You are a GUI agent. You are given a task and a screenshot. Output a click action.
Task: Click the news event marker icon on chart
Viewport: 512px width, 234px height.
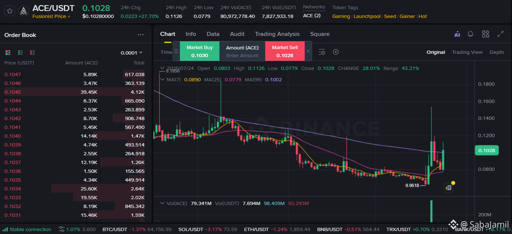(449, 187)
